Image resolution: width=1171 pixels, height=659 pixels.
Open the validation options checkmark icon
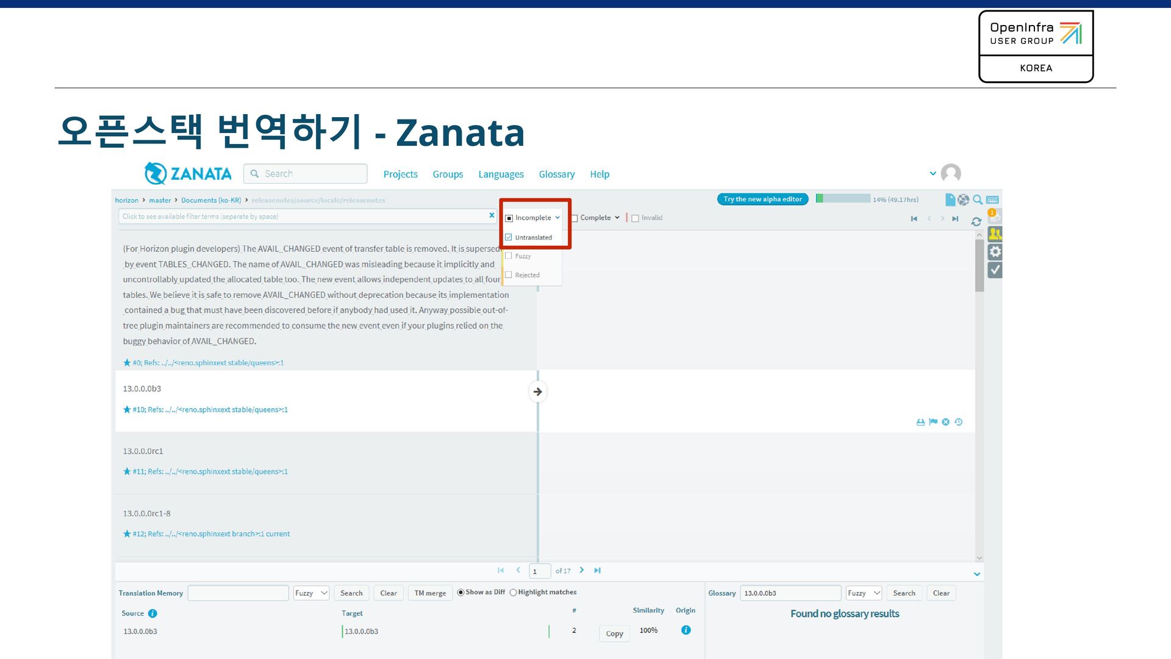(x=995, y=270)
